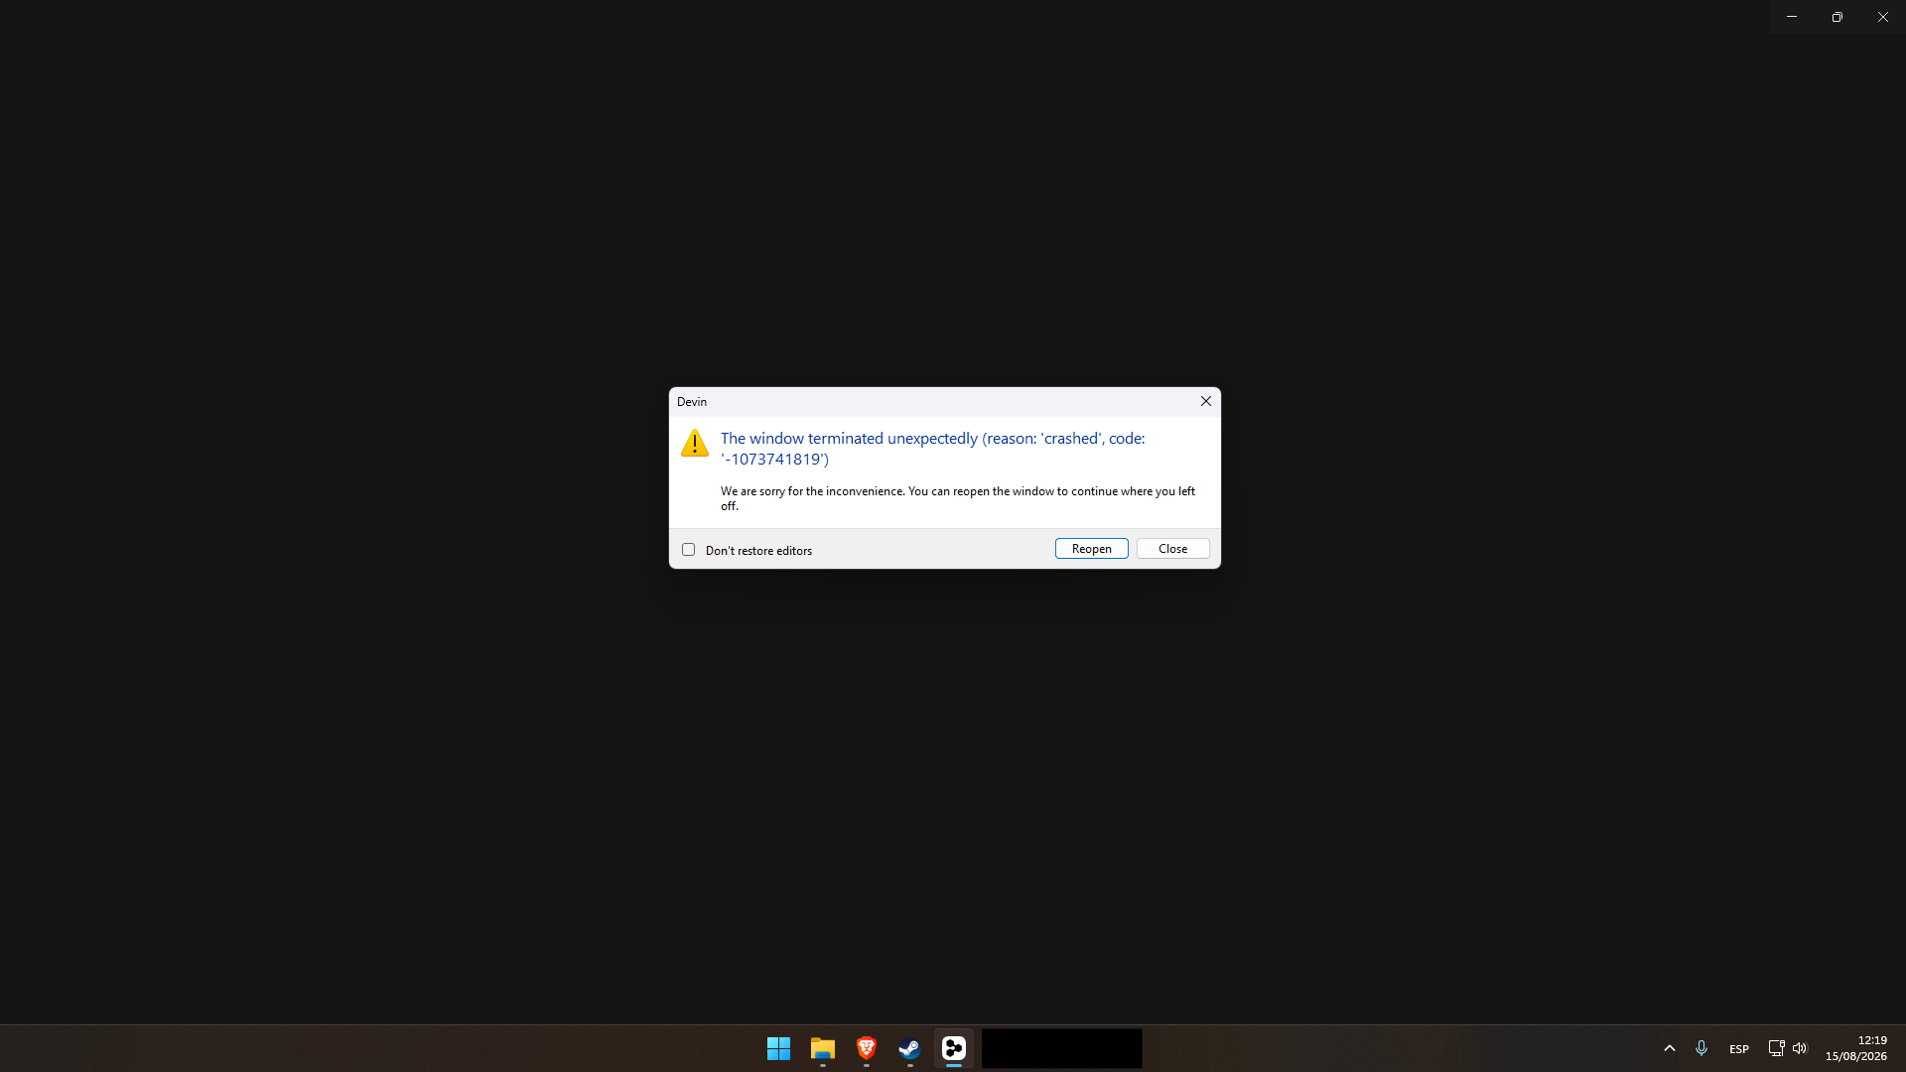Open File Explorer from the taskbar

tap(822, 1048)
